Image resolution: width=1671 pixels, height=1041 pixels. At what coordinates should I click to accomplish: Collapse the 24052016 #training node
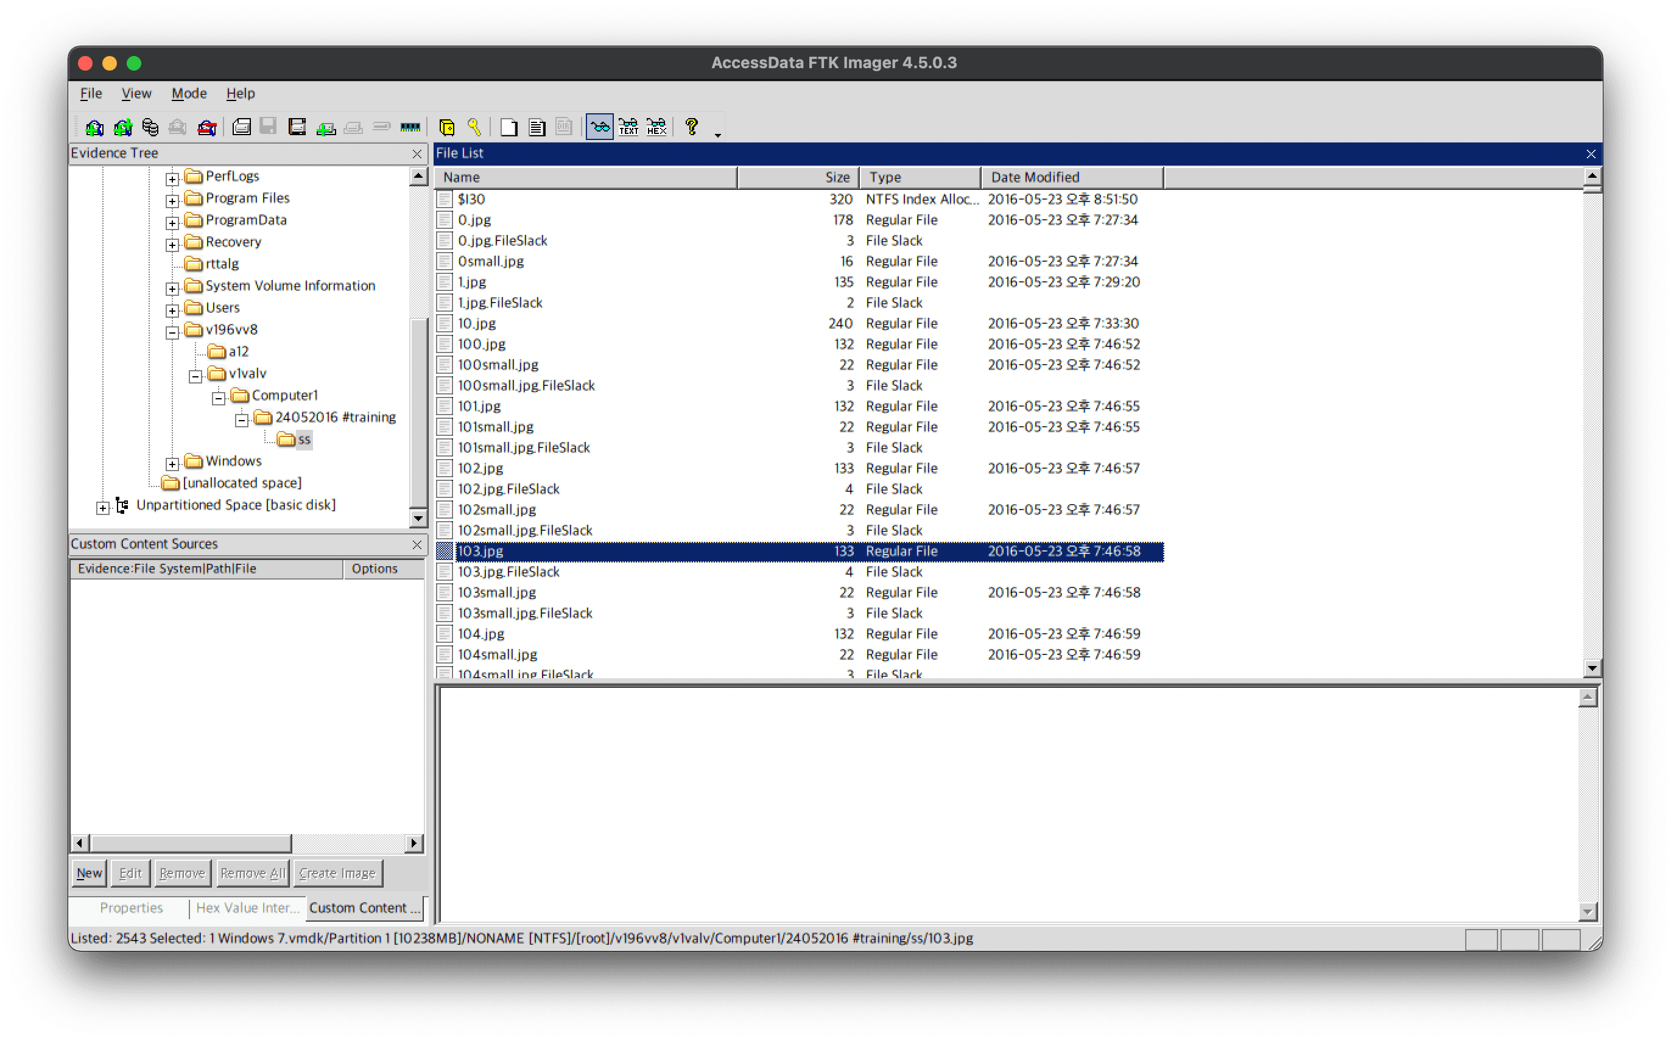point(242,420)
